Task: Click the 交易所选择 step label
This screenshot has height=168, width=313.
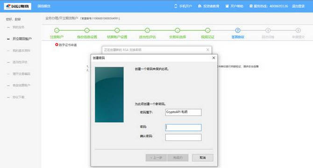Action: (x=178, y=37)
